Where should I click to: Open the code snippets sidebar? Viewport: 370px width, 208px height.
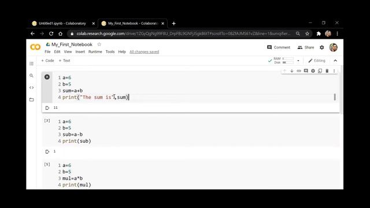pos(31,87)
